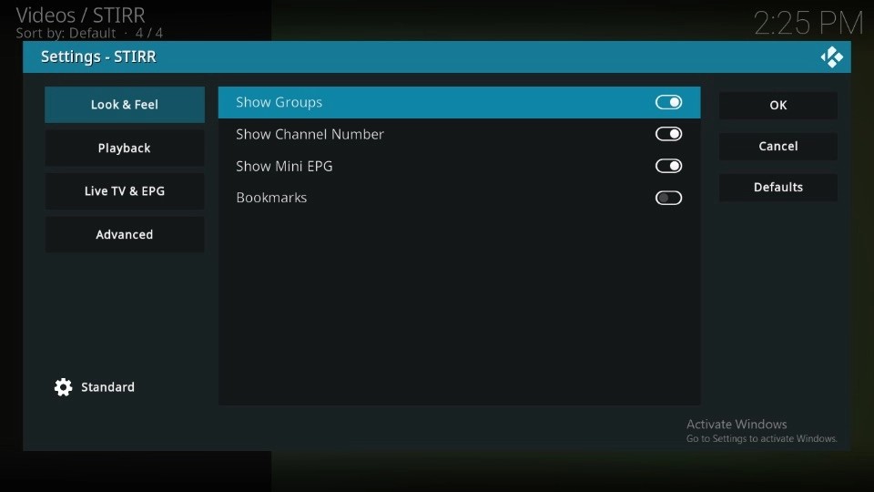Click the Sort by: Default text
The height and width of the screenshot is (492, 874).
(x=66, y=34)
